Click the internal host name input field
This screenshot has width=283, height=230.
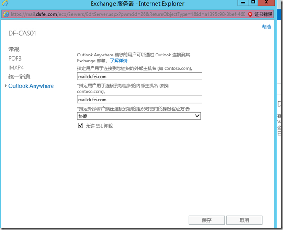point(139,99)
